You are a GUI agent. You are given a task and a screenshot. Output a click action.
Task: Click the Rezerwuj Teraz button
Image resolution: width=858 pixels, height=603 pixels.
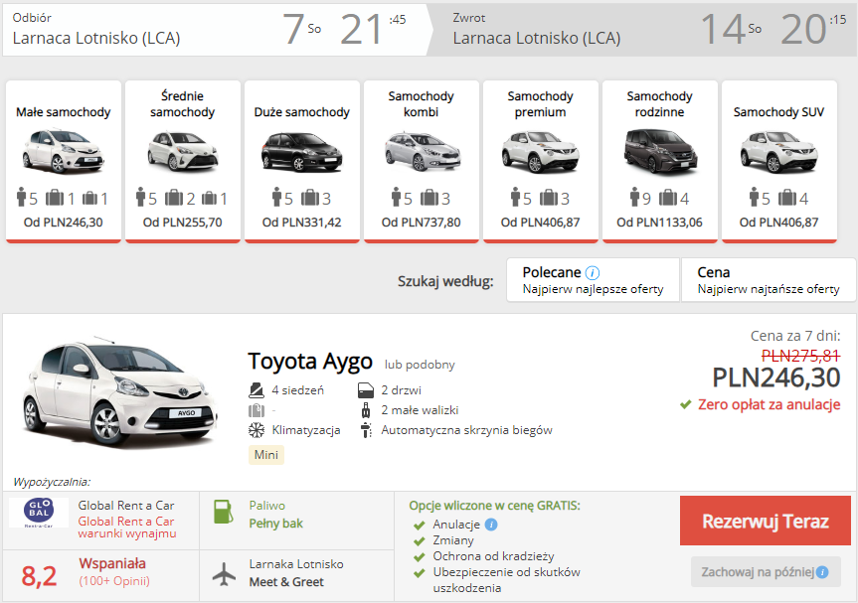765,521
